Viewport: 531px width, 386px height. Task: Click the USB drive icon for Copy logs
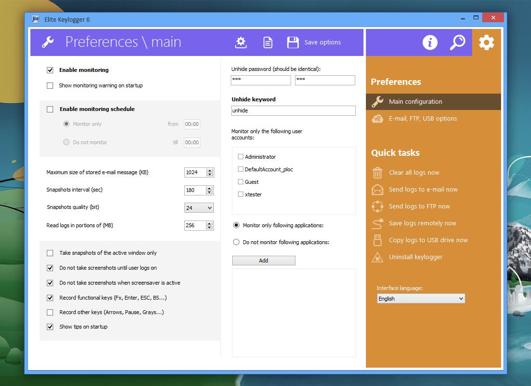tap(377, 240)
